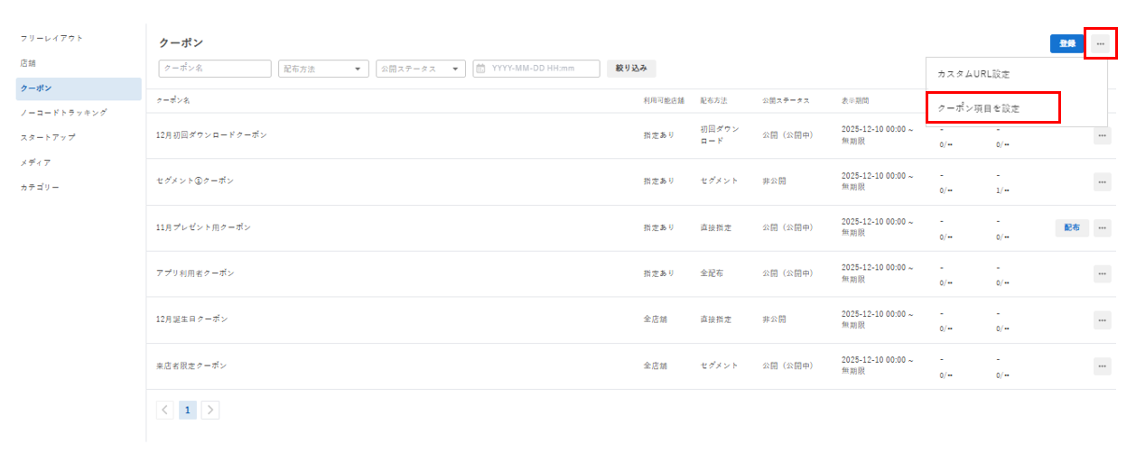
Task: Open スタートアップ in the sidebar
Action: coord(78,137)
